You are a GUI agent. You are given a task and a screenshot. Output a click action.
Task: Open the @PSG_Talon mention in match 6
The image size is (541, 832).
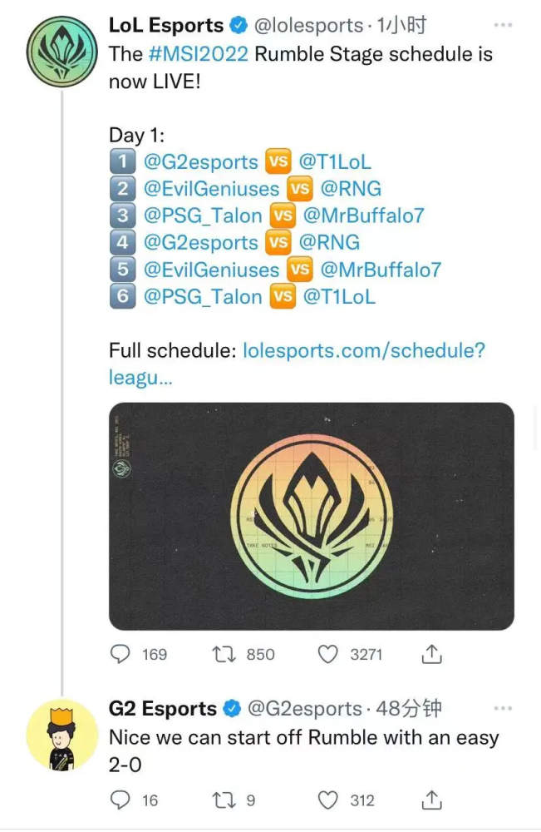[203, 297]
